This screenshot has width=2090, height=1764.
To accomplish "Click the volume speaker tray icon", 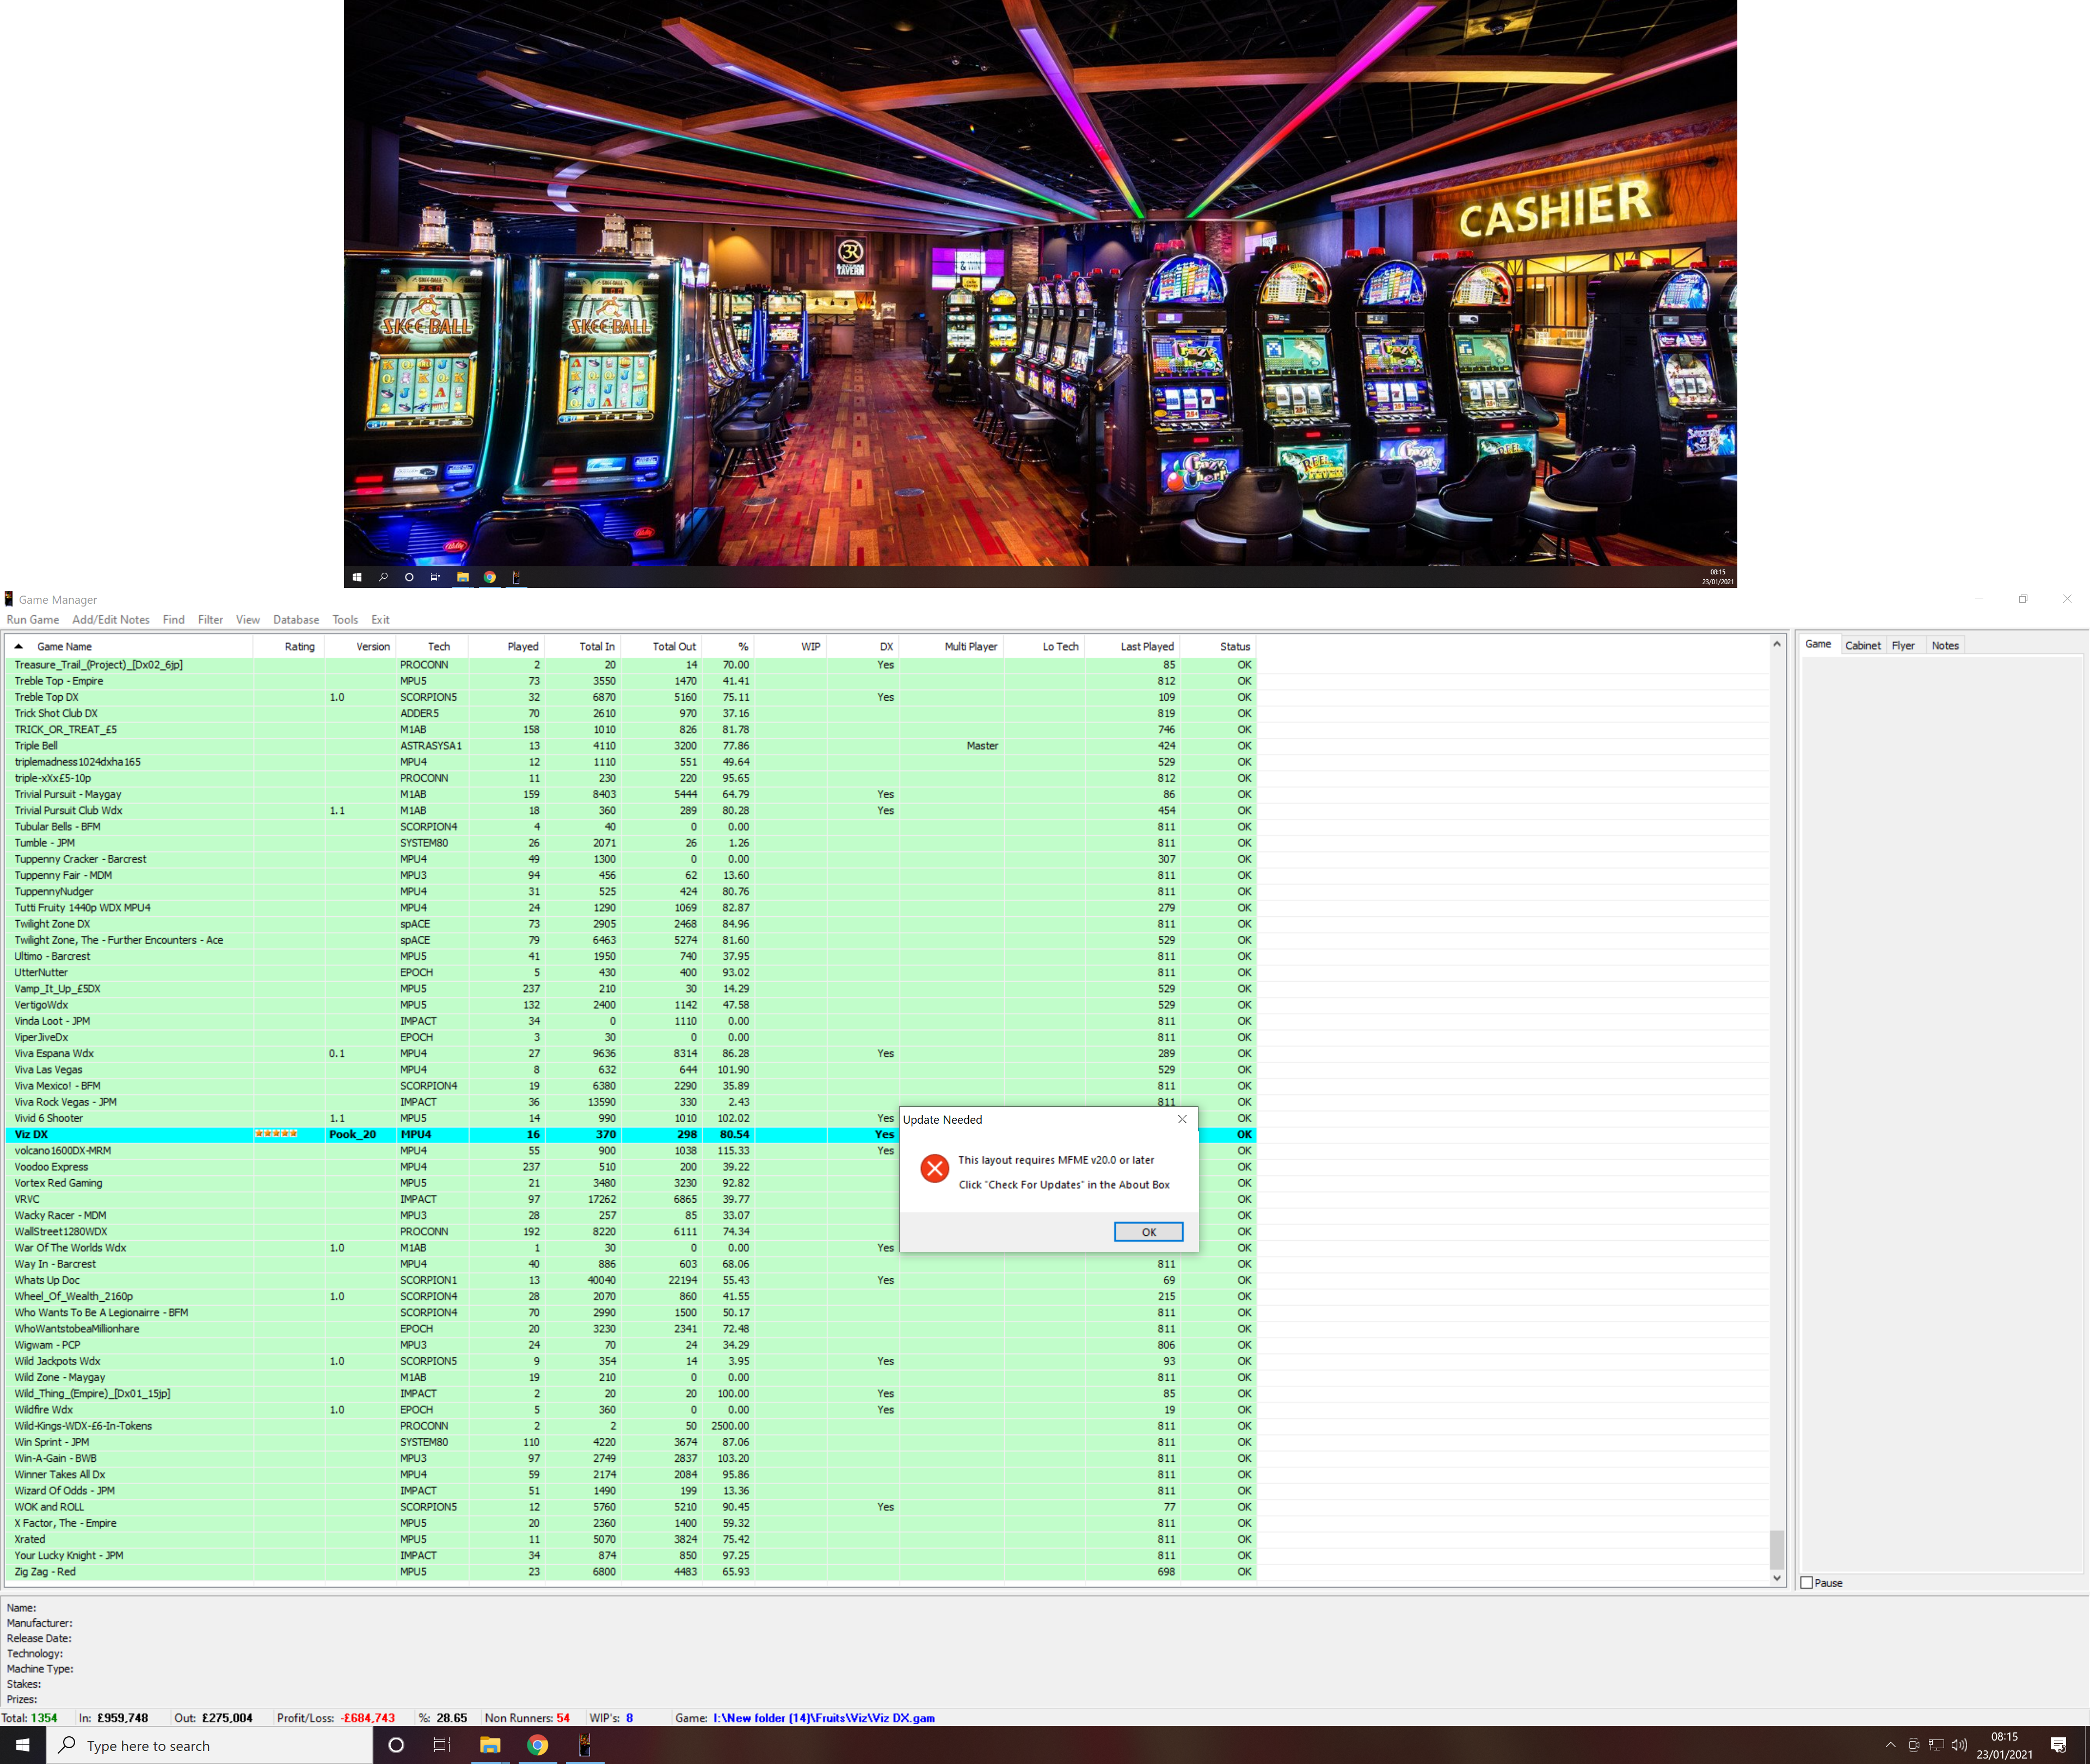I will click(1959, 1745).
